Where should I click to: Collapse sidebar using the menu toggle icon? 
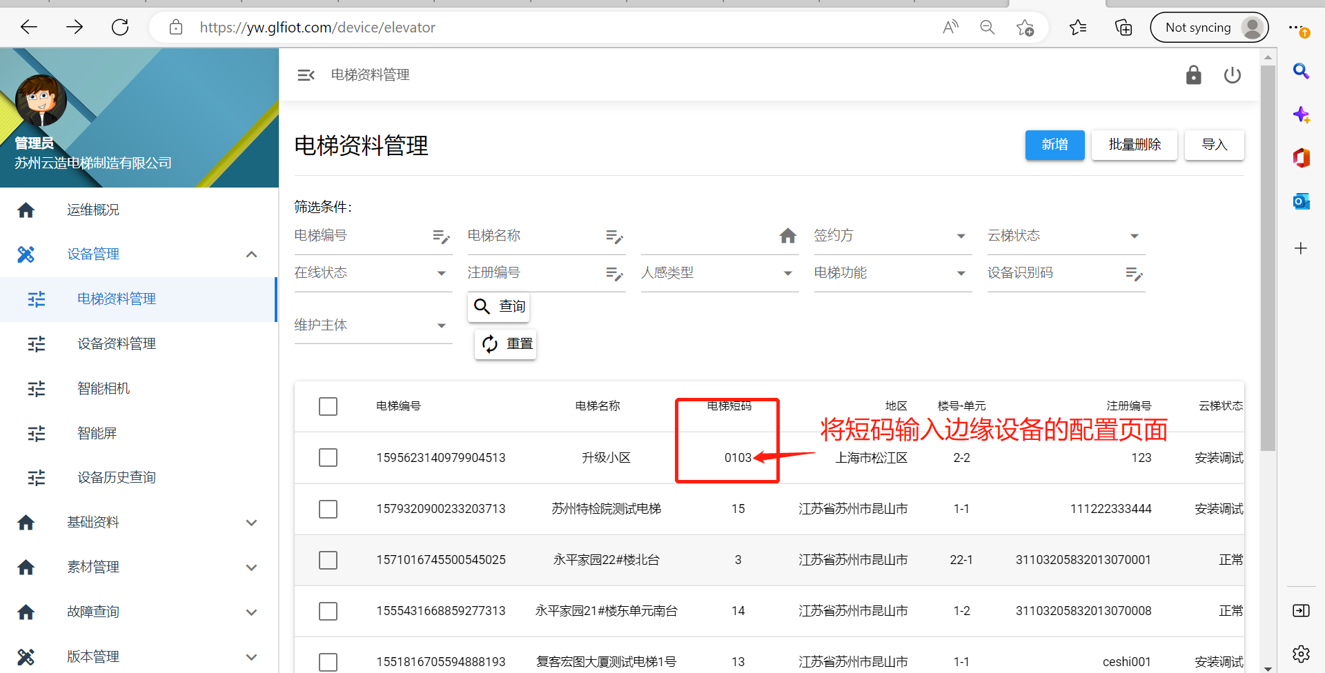(x=306, y=75)
